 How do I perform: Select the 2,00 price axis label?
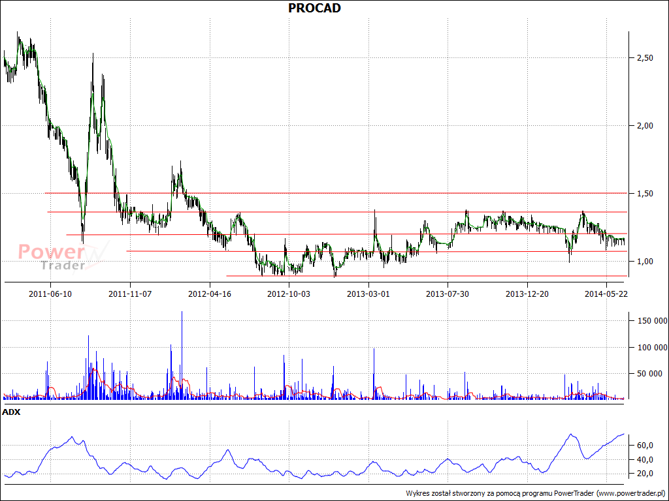point(645,126)
